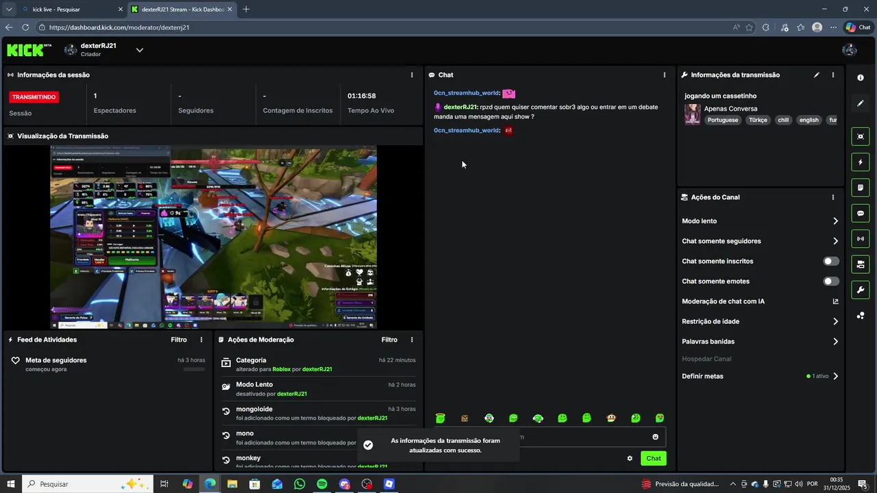
Task: Open chat settings gear icon
Action: (630, 458)
